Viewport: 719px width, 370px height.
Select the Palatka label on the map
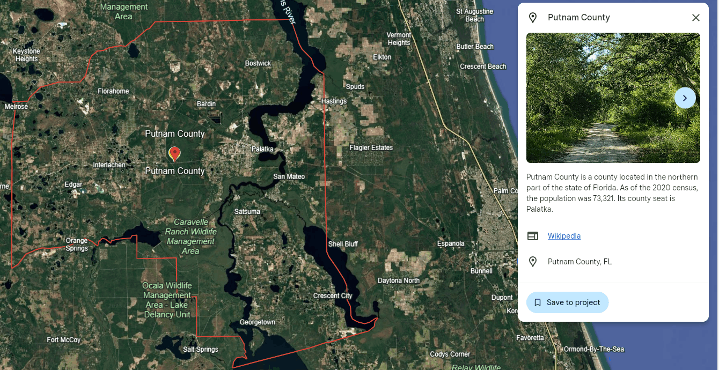click(263, 149)
